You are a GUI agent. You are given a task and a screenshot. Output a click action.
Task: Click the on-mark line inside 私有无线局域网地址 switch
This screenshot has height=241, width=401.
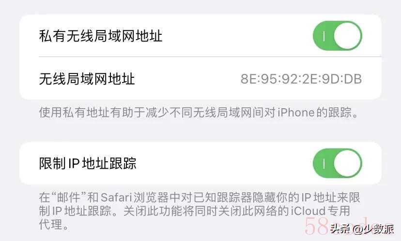(x=324, y=36)
